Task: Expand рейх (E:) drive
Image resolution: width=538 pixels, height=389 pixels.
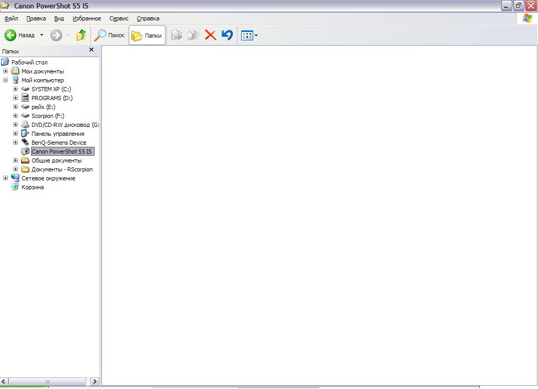Action: click(15, 107)
